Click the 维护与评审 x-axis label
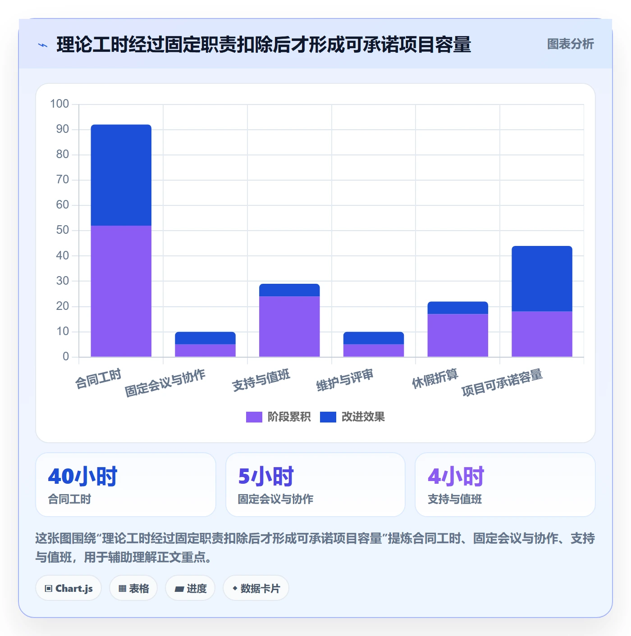The image size is (631, 636). click(x=345, y=380)
